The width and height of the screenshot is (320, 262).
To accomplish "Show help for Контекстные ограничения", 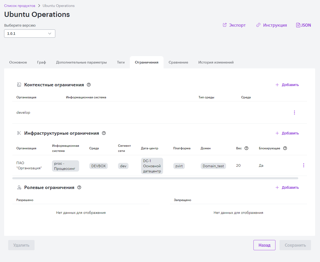I will [x=89, y=85].
